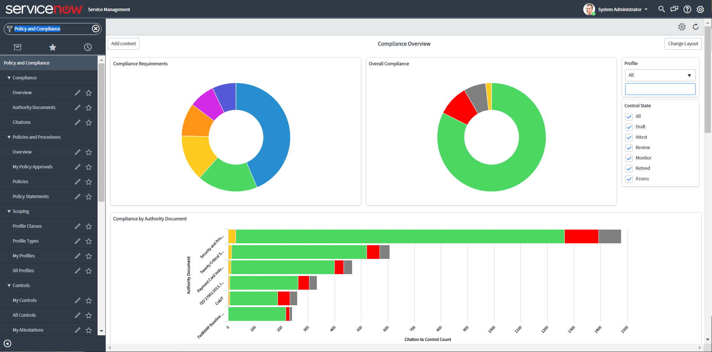Click the help question mark icon

coord(687,9)
